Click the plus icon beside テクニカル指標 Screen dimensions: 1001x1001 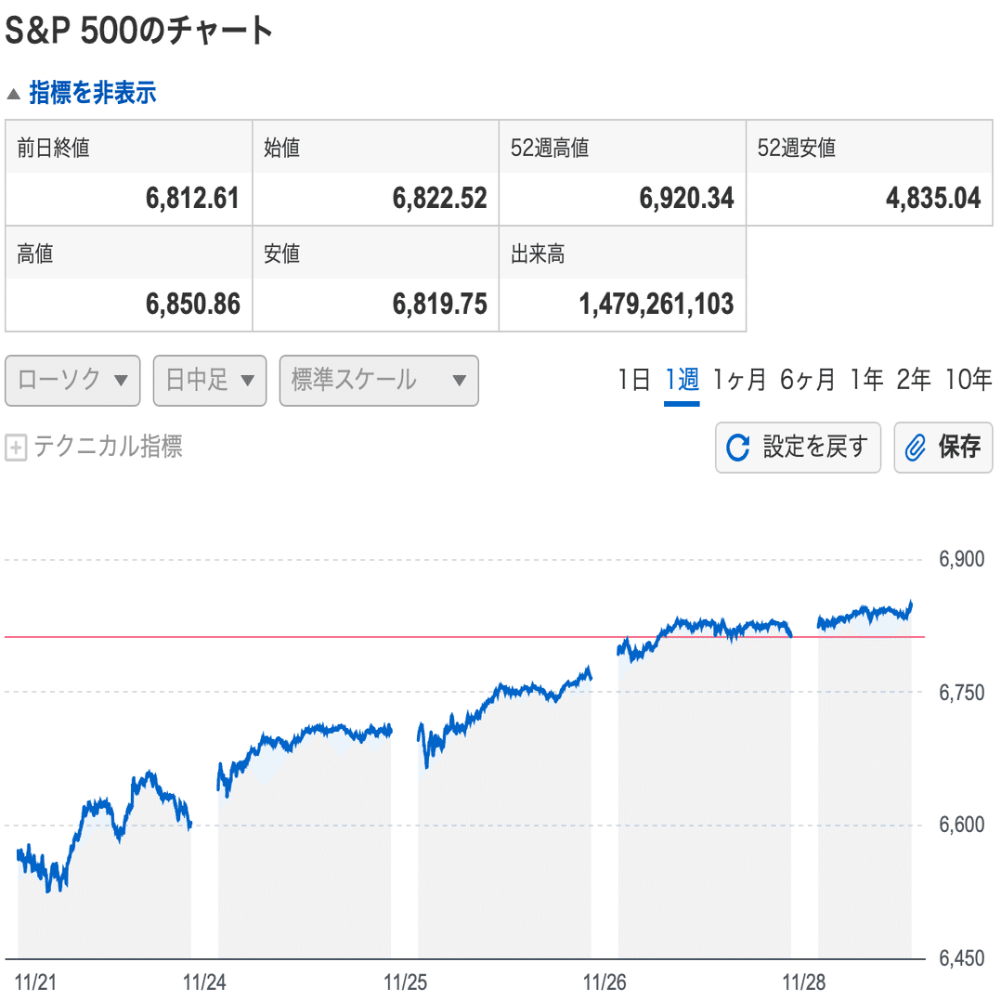(16, 448)
